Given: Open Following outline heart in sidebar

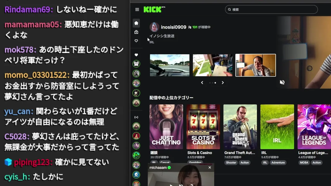Looking at the screenshot, I should pos(136,41).
